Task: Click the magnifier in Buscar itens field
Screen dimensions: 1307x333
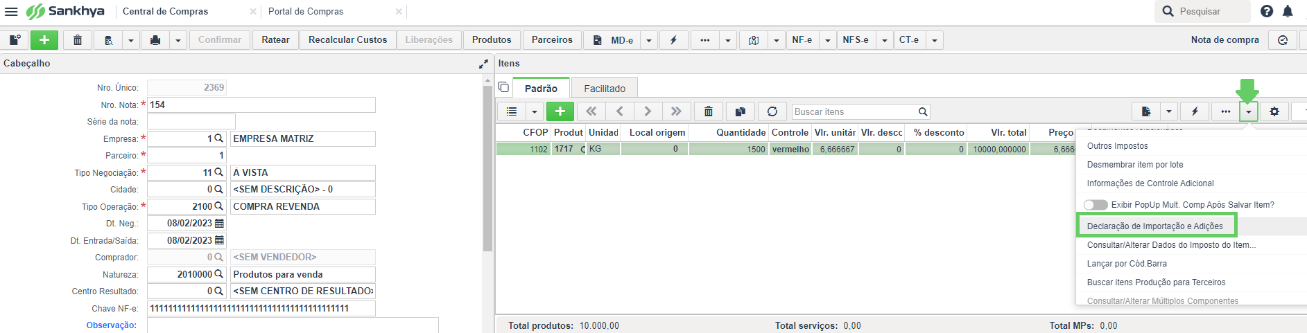Action: coord(923,111)
